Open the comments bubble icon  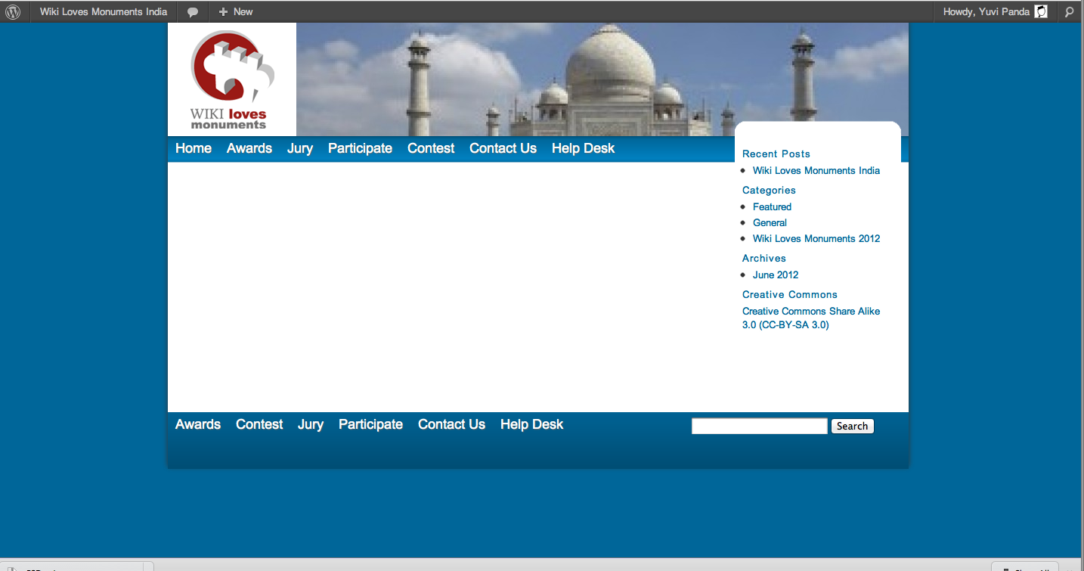(x=193, y=12)
